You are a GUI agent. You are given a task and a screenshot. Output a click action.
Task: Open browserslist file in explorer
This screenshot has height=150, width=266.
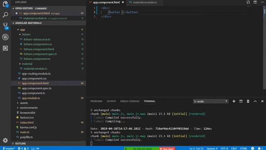(27, 112)
